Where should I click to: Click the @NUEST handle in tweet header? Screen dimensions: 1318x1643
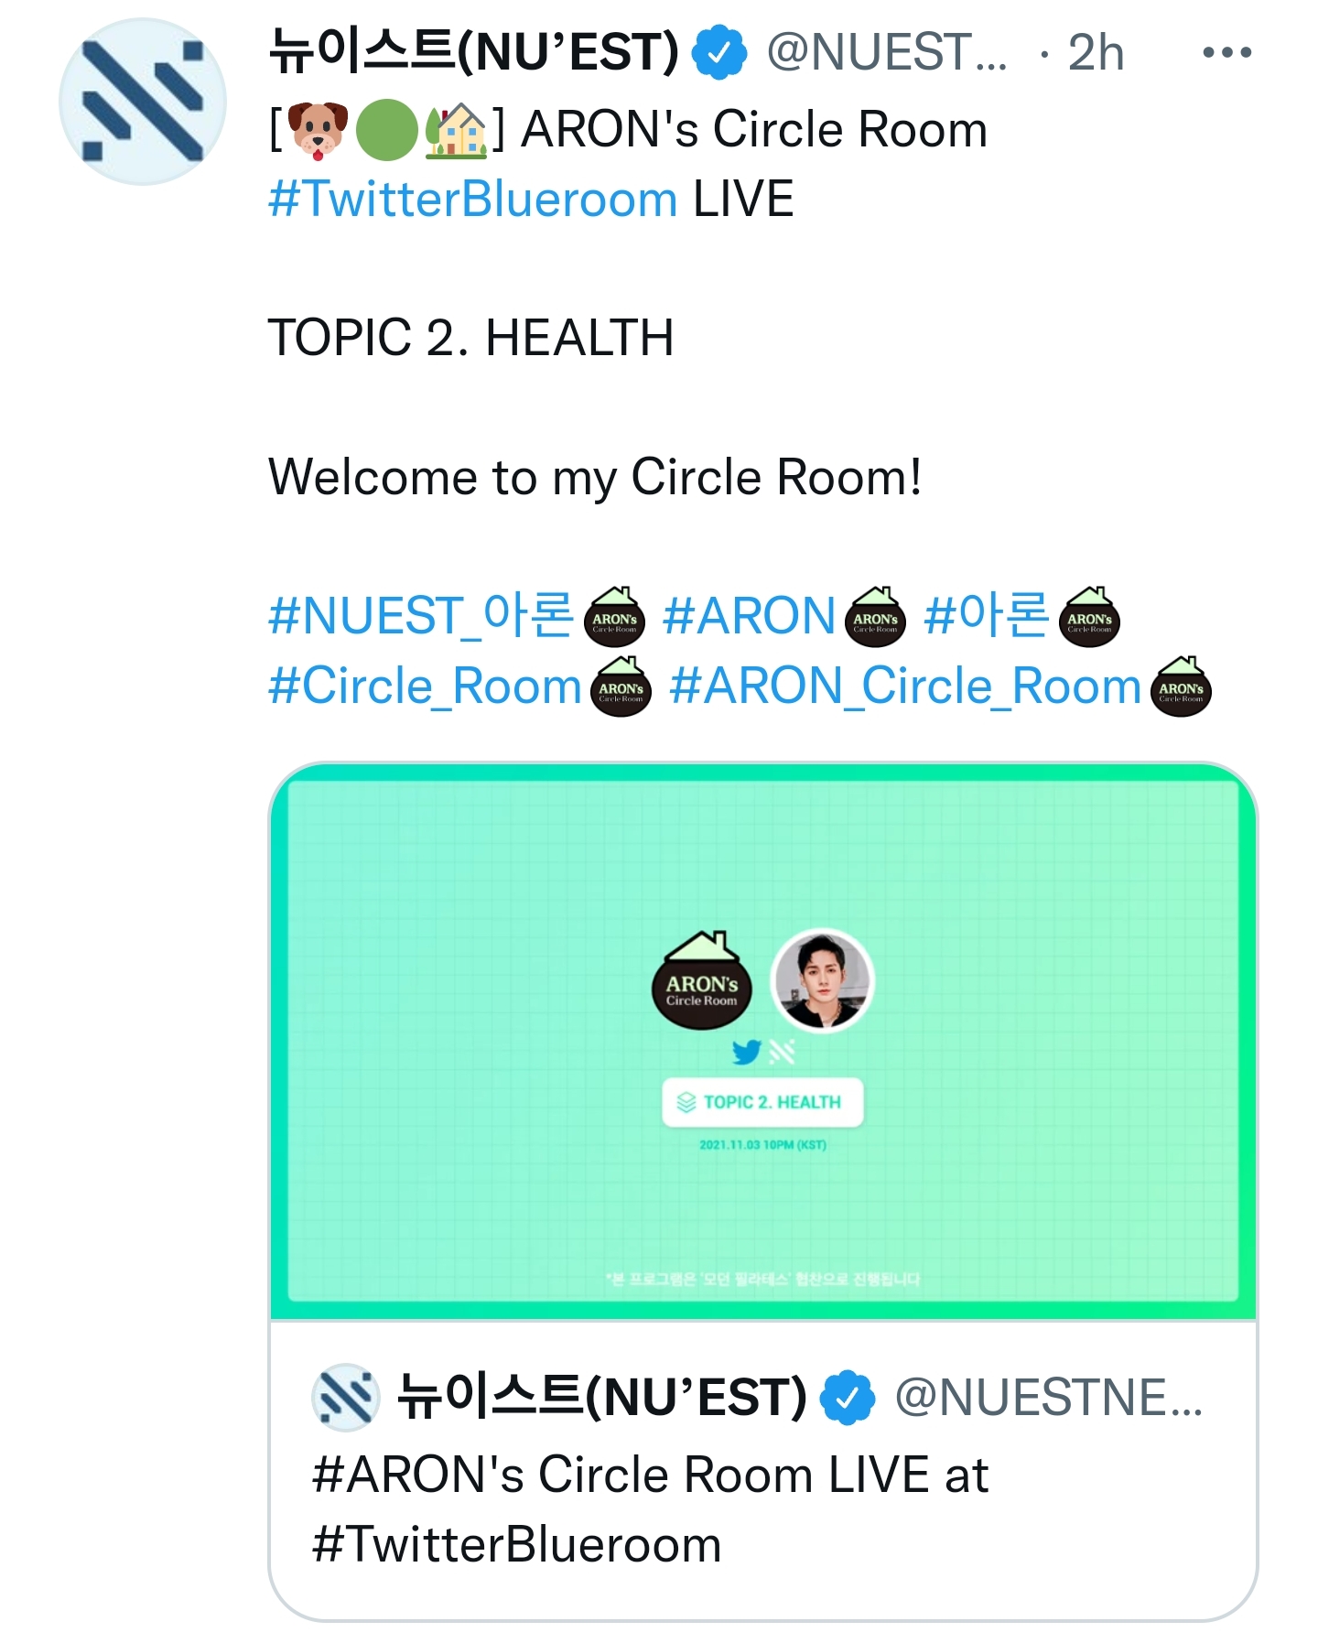886,52
